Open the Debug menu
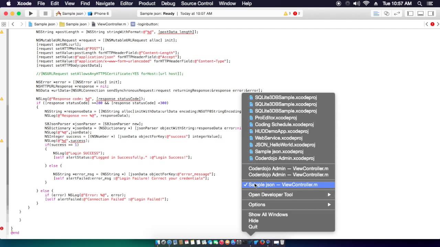Image resolution: width=440 pixels, height=247 pixels. pyautogui.click(x=168, y=3)
